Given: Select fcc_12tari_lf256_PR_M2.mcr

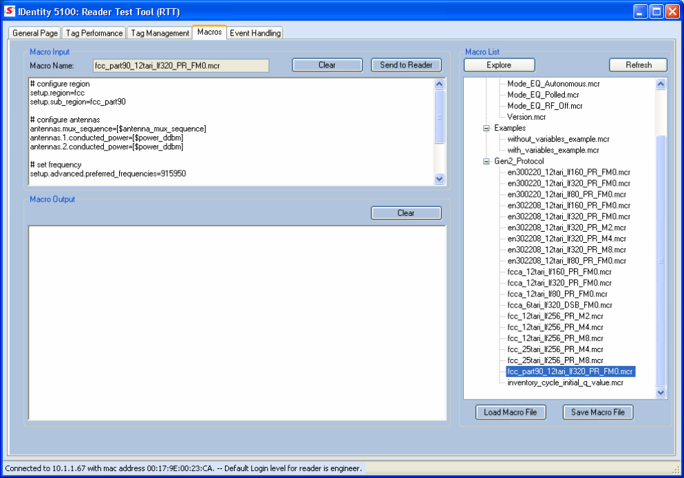Looking at the screenshot, I should 555,316.
